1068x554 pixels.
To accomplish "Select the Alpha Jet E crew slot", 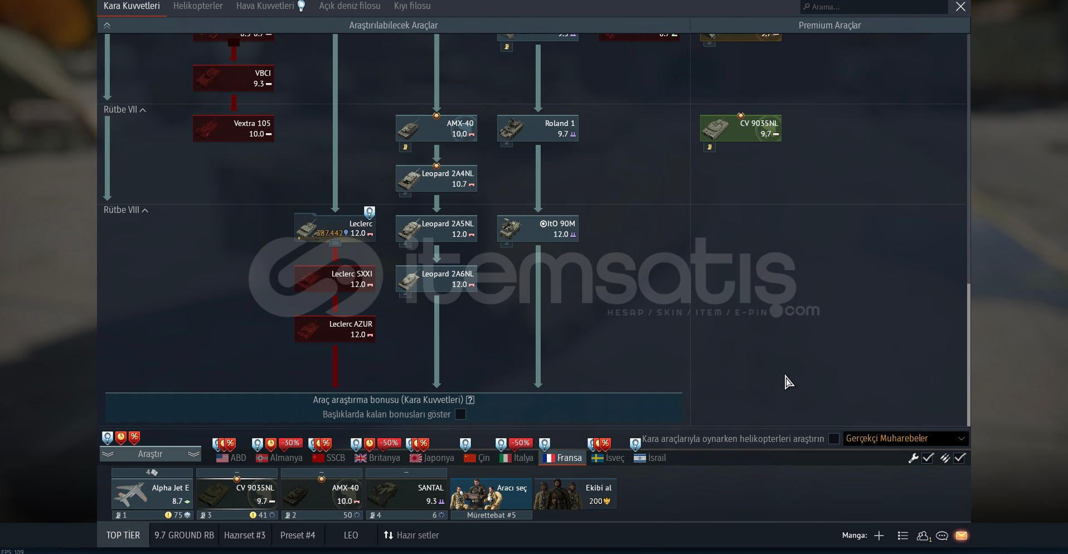I will click(152, 494).
